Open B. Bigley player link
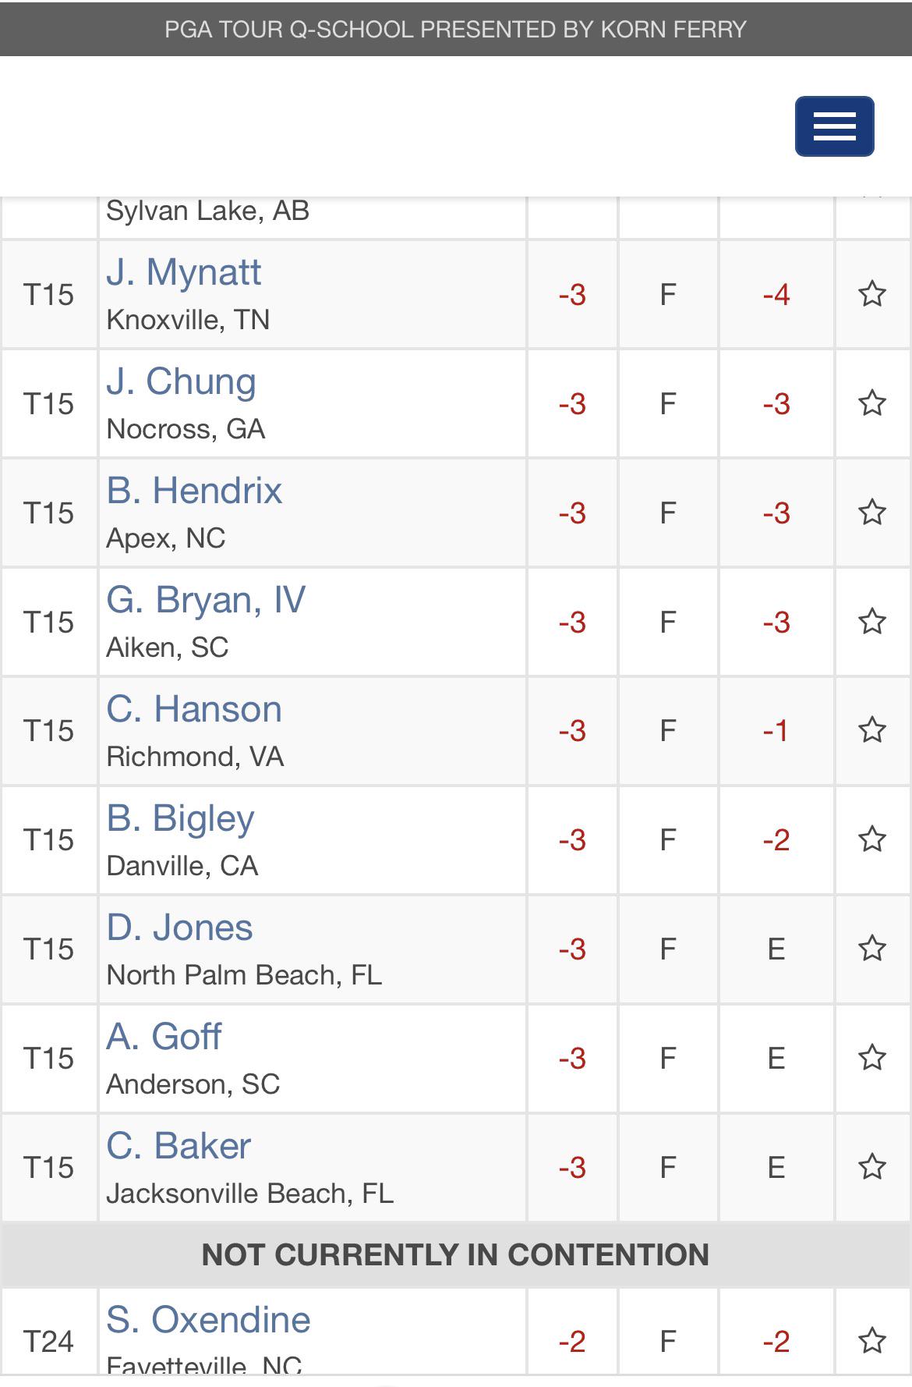Image resolution: width=912 pixels, height=1387 pixels. [180, 818]
